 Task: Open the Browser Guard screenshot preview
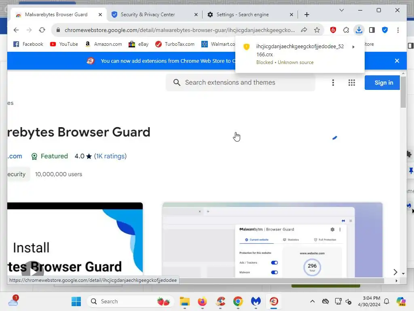point(272,240)
